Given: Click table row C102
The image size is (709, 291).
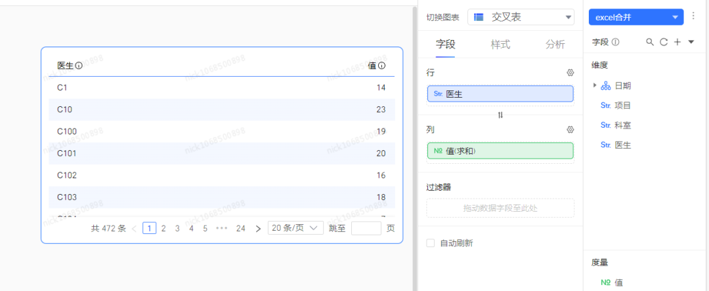Looking at the screenshot, I should (x=222, y=175).
